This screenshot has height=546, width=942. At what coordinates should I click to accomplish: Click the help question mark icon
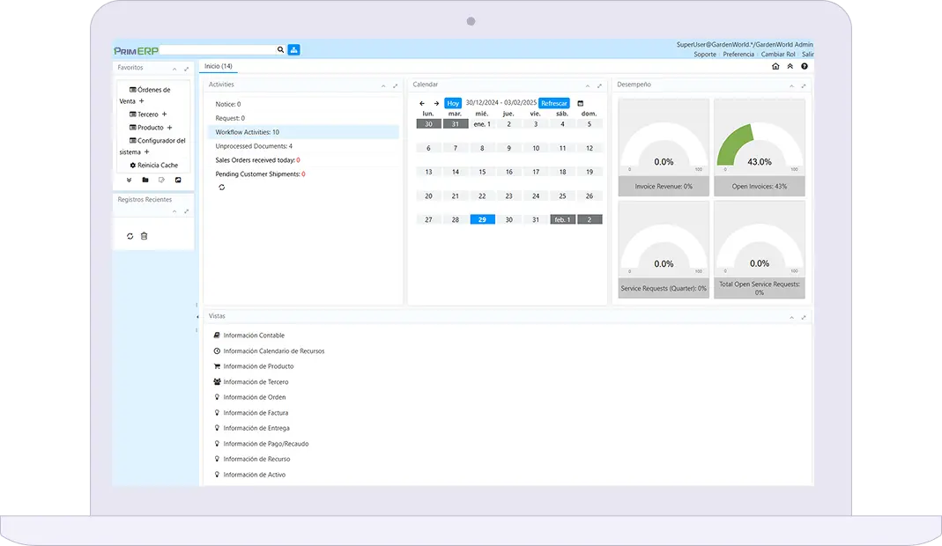point(804,66)
